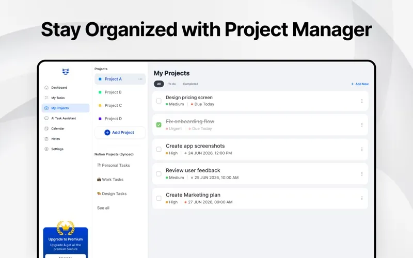Click the plus icon beside Add New

click(353, 84)
